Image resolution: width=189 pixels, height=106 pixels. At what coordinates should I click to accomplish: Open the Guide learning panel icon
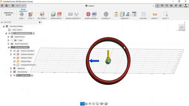[22, 14]
